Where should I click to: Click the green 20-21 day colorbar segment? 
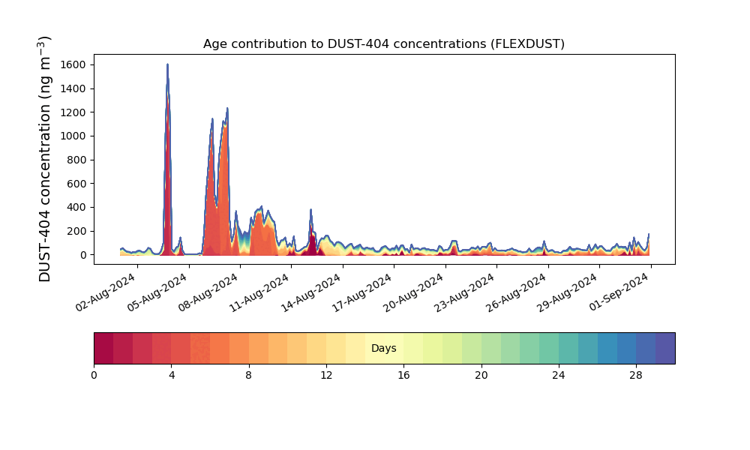click(x=491, y=348)
